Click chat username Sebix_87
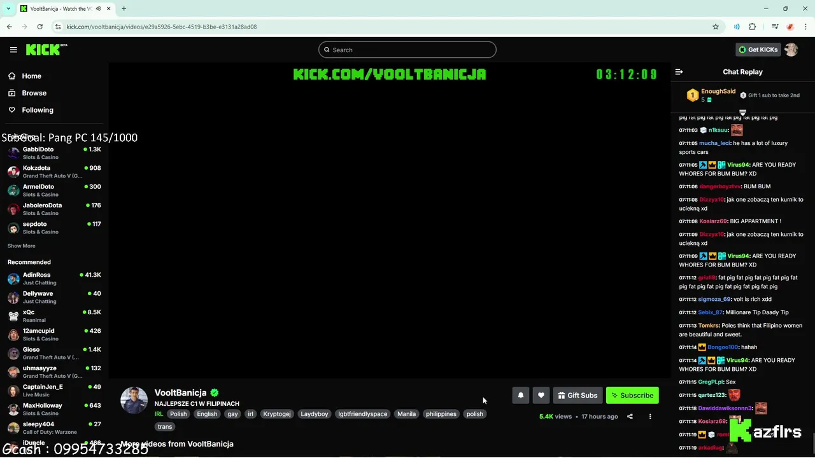 pyautogui.click(x=710, y=312)
